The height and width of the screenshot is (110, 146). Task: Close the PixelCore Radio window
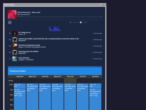[105, 5]
